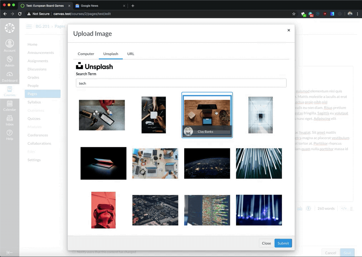Click the Submit button
The height and width of the screenshot is (257, 362).
(x=283, y=243)
